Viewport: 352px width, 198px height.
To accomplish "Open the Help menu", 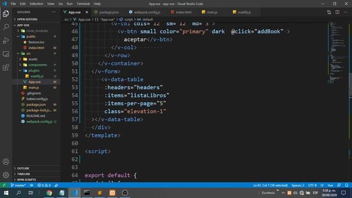I will click(x=97, y=4).
